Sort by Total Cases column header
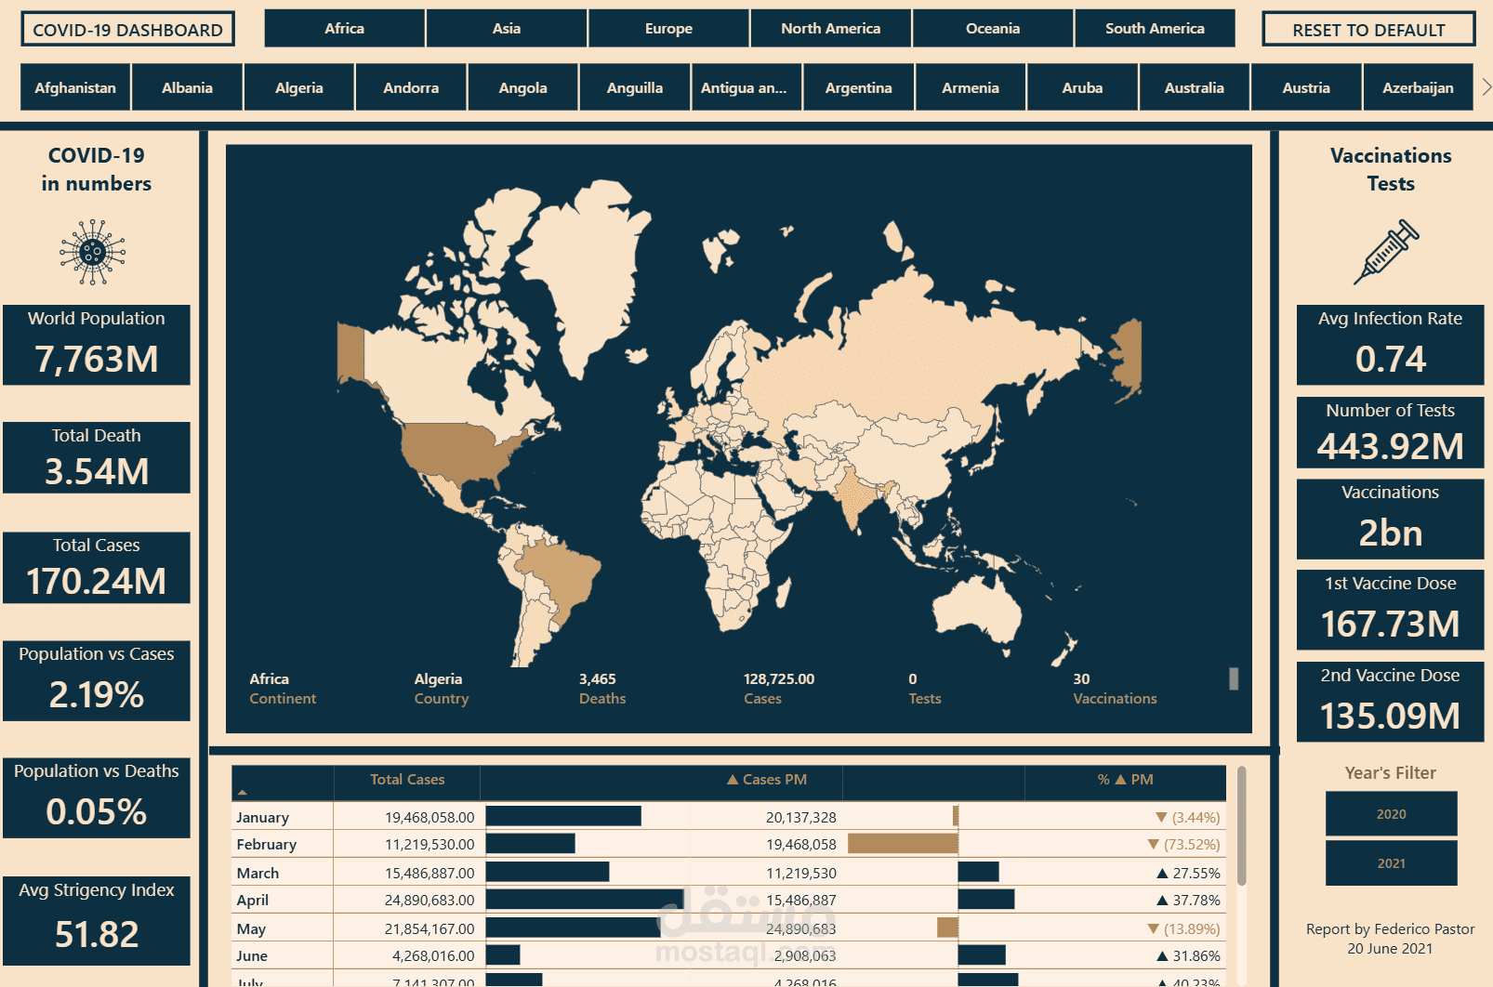Screen dimensions: 1493x987 point(407,780)
